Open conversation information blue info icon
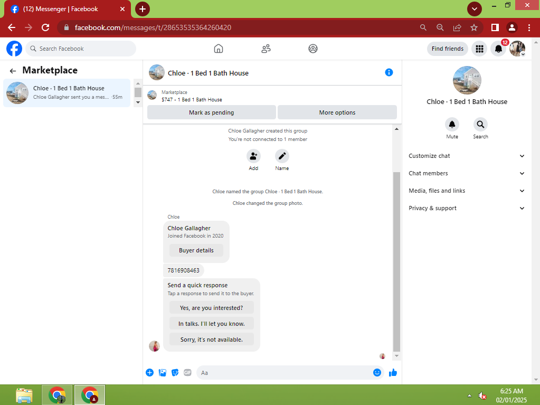This screenshot has height=405, width=540. pos(389,72)
